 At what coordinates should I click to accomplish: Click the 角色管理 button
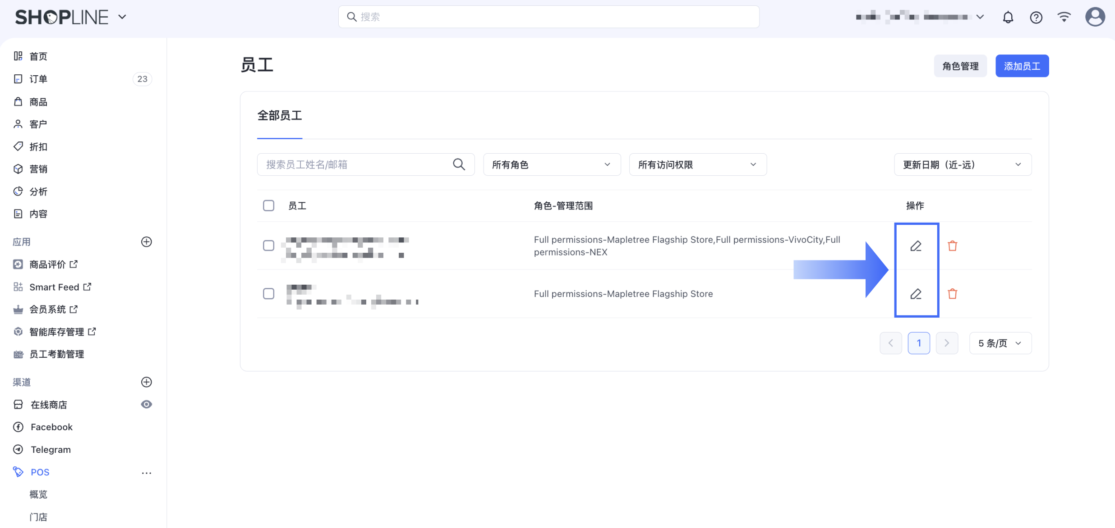pos(960,66)
